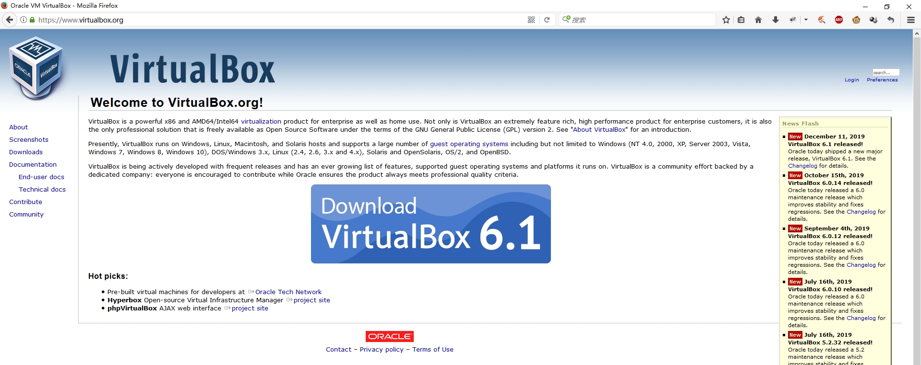Click 'VirtualBox 6.0.12 released!' news headline

tap(830, 236)
